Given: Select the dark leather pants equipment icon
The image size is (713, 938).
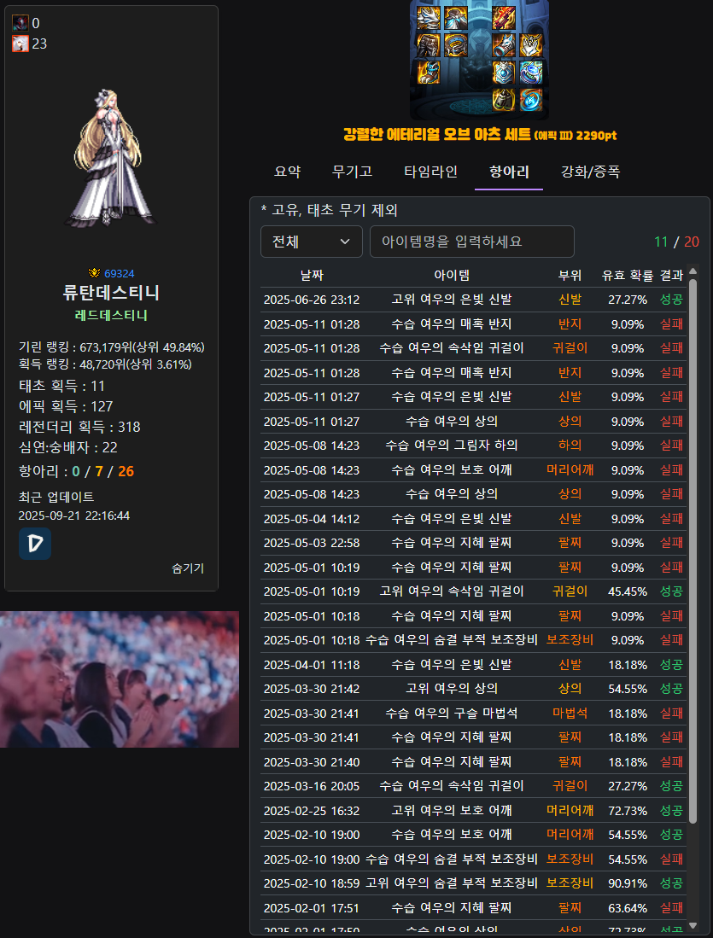Looking at the screenshot, I should [x=429, y=44].
